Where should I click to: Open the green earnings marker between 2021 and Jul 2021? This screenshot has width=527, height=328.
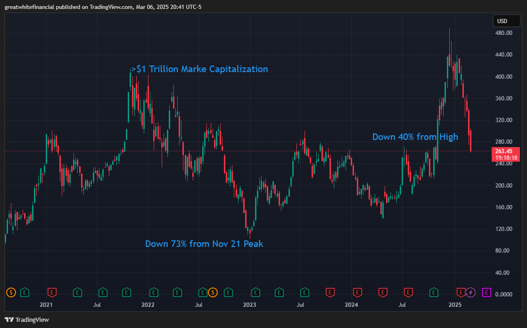pos(77,292)
